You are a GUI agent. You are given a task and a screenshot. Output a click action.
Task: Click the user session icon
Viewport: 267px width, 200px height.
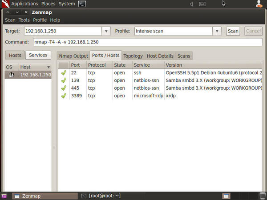click(259, 4)
